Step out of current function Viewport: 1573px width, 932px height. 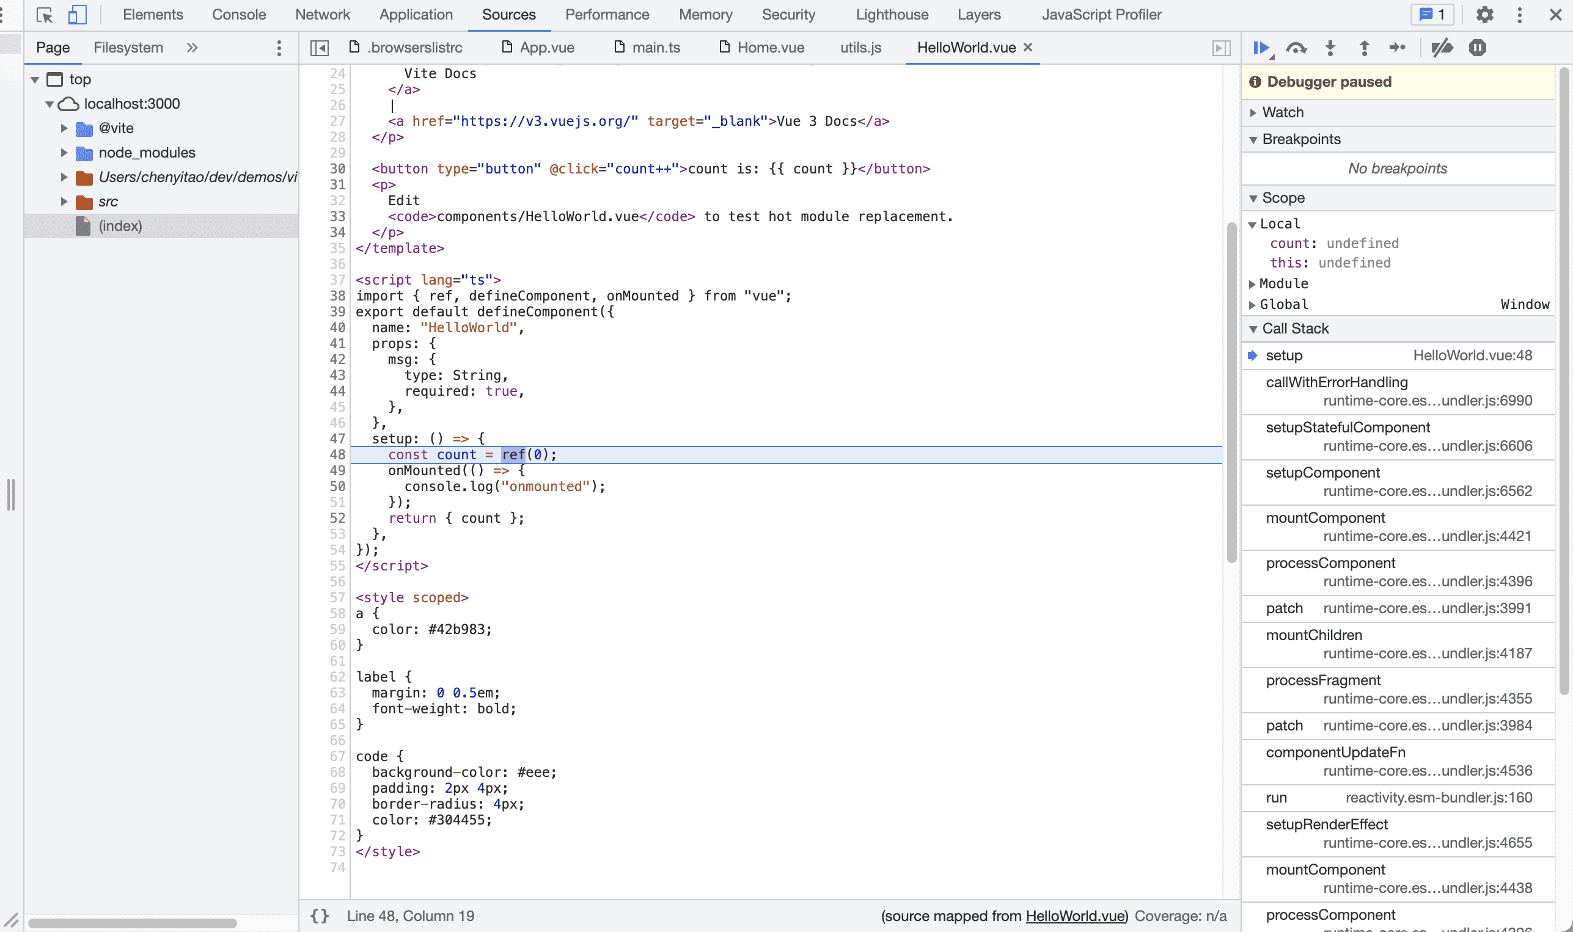[1364, 48]
